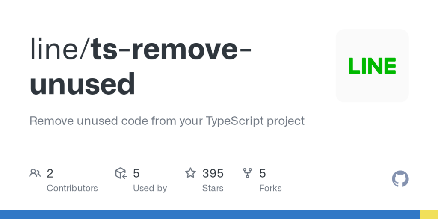
Task: Click the number next to the fork icon
Action: coord(263,173)
